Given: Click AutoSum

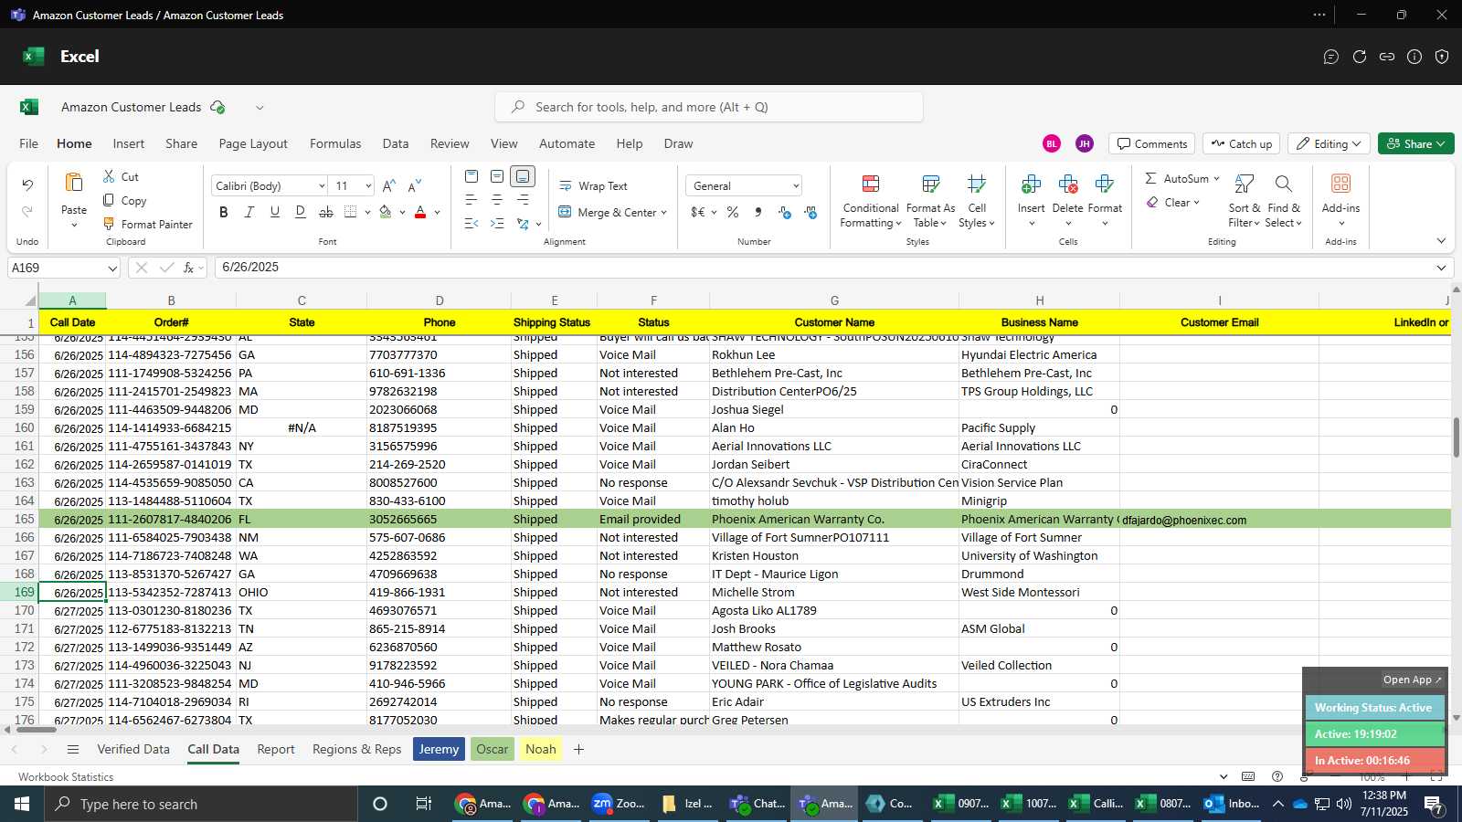Looking at the screenshot, I should pos(1176,178).
